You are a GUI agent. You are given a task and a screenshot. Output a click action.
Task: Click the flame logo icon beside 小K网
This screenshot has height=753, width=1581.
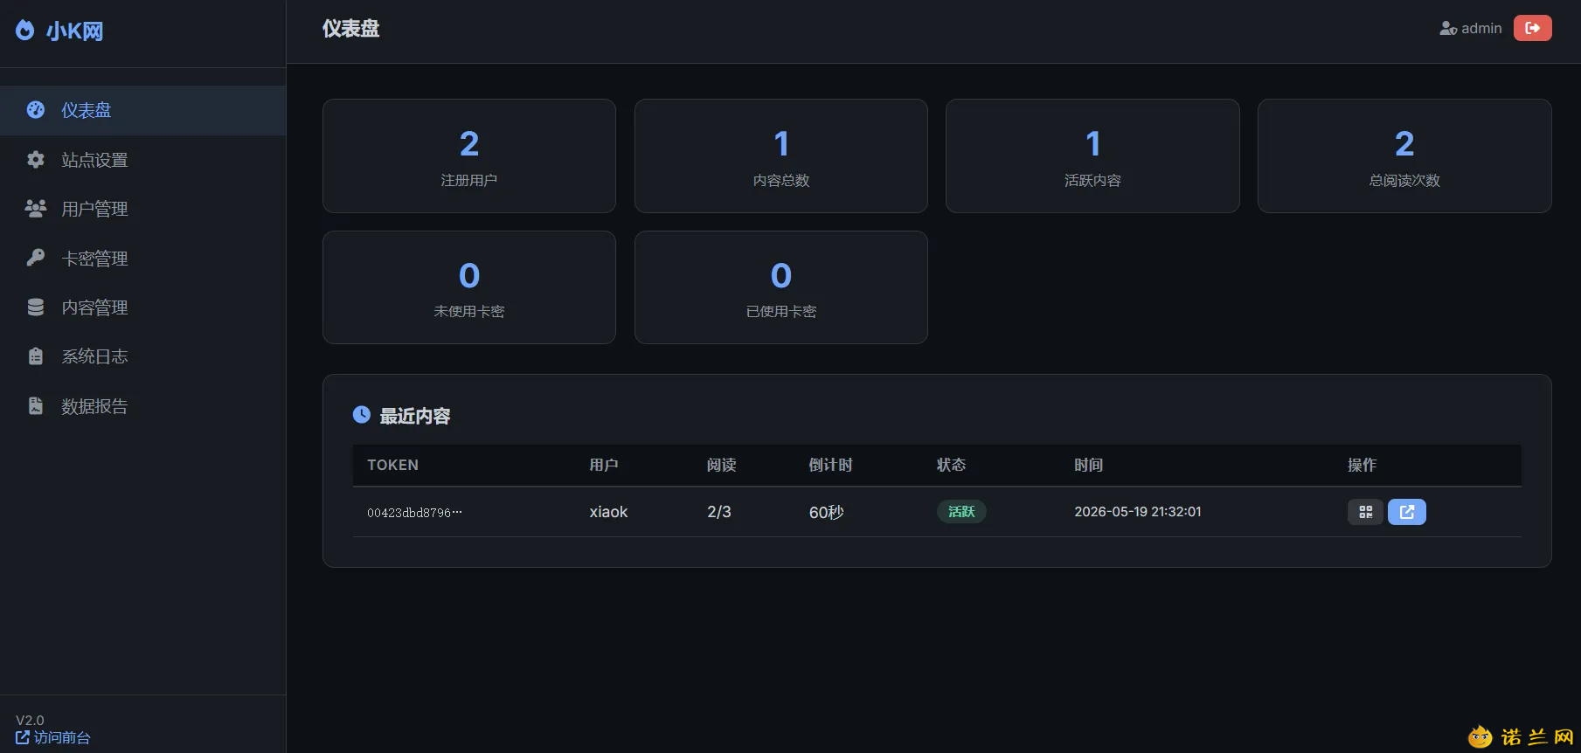(25, 31)
